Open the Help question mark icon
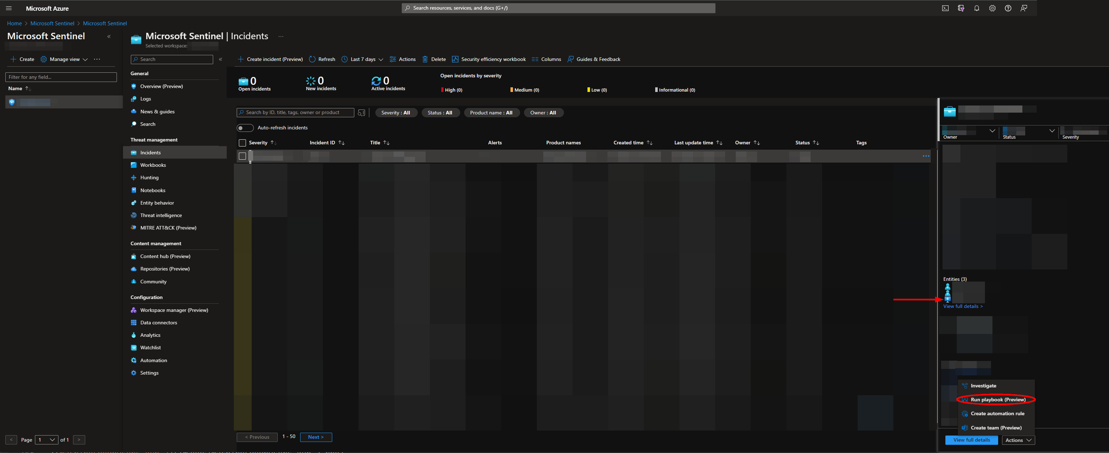Viewport: 1109px width, 453px height. (1008, 8)
